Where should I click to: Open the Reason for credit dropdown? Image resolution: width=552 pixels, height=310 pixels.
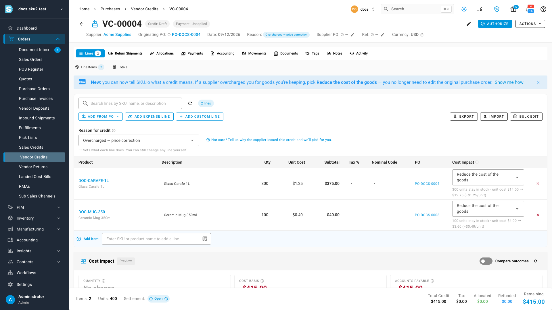coord(139,140)
